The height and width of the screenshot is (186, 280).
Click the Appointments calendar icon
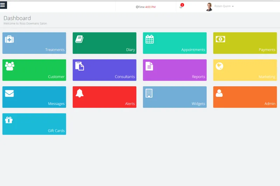tap(149, 39)
